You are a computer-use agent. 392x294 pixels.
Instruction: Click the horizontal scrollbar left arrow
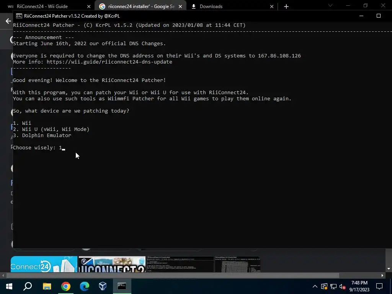pos(3,276)
